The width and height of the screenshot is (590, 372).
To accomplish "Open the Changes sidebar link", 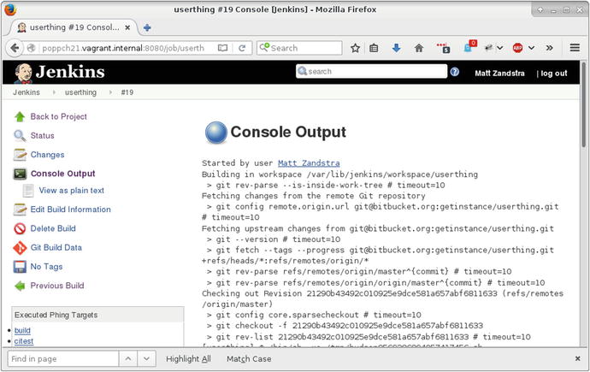I will tap(47, 155).
